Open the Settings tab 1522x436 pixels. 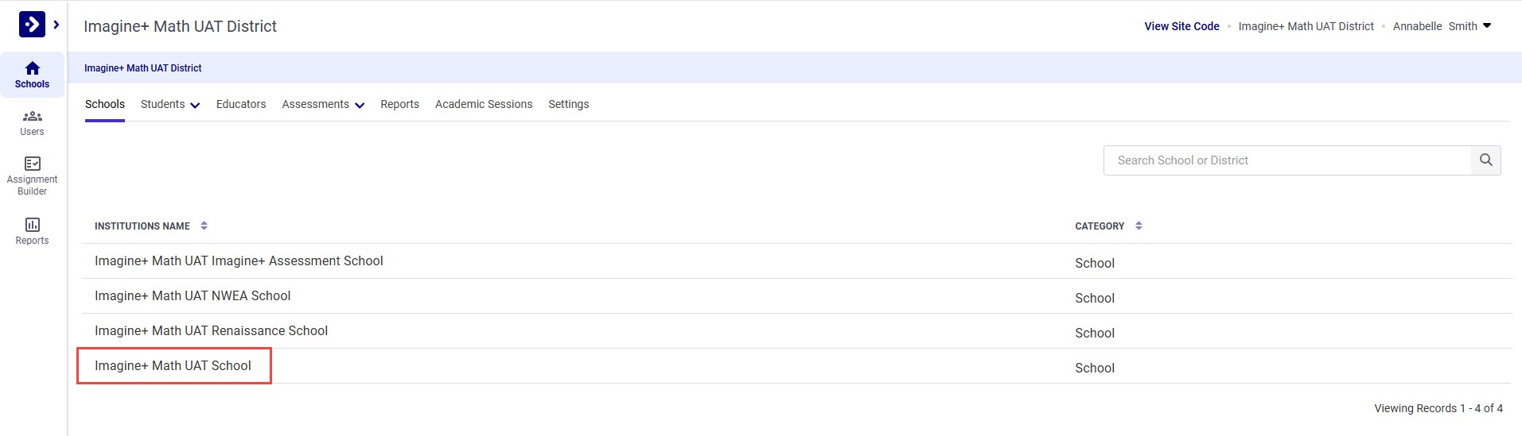pyautogui.click(x=568, y=105)
